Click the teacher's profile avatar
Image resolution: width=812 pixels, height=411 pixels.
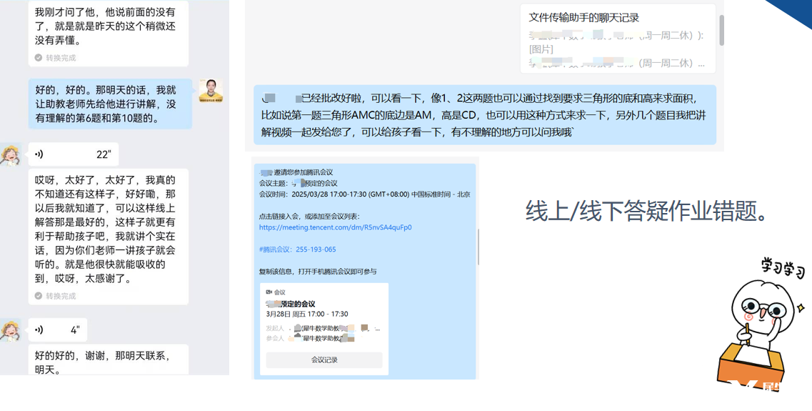pyautogui.click(x=211, y=91)
